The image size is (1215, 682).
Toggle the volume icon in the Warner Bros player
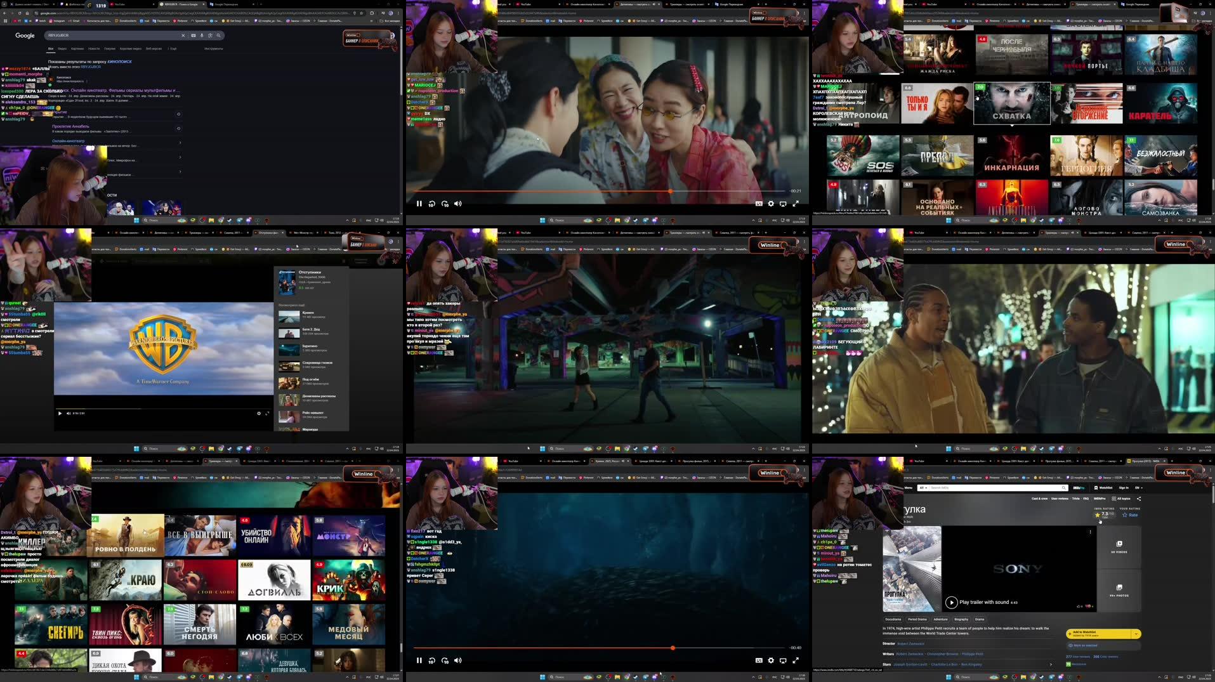coord(69,413)
